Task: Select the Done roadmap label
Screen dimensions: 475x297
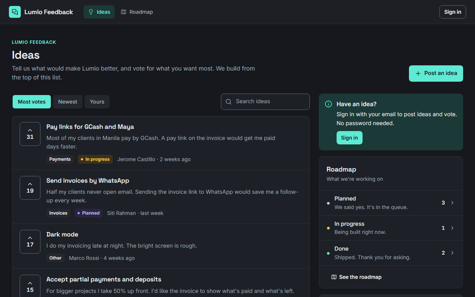Action: 341,249
